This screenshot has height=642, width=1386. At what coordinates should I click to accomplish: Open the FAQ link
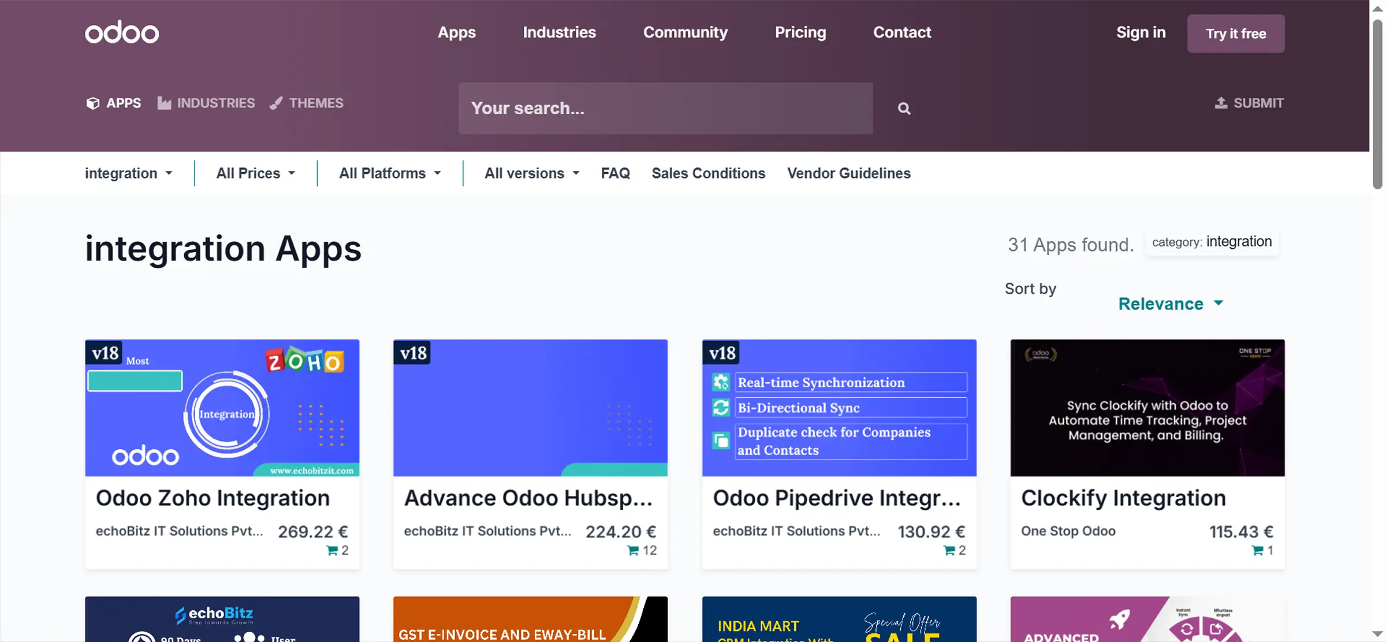pos(615,173)
